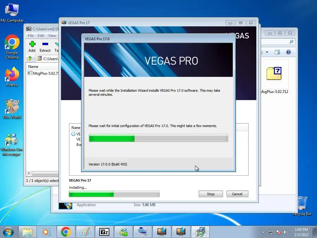
Task: Open volume control tray icon
Action: click(x=285, y=232)
